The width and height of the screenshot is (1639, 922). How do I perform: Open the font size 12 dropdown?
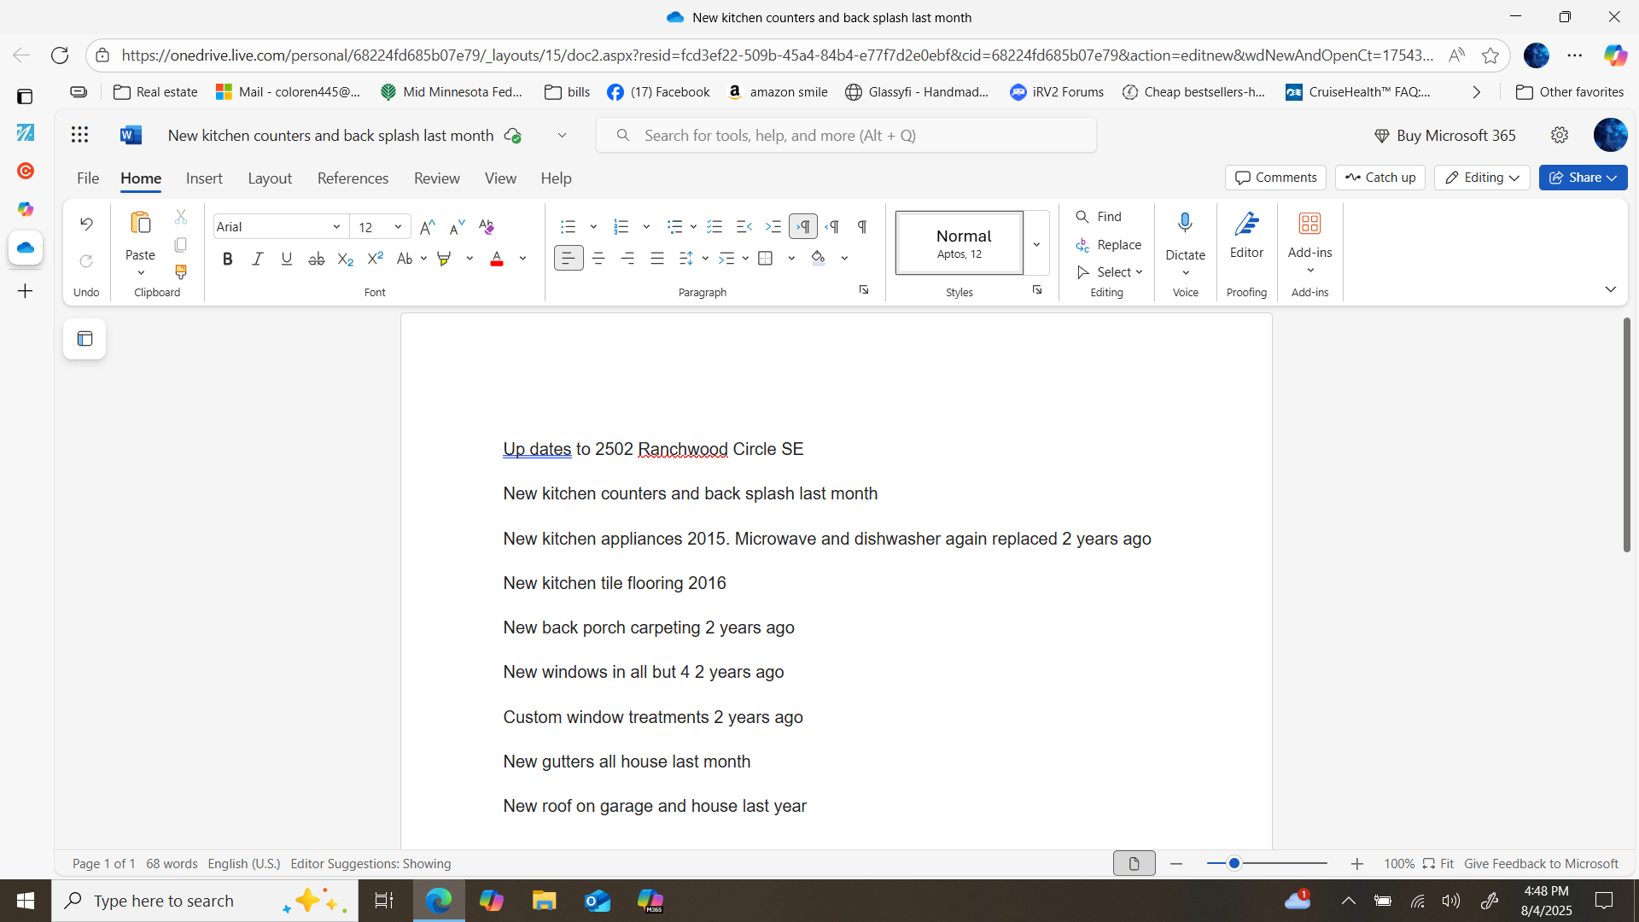398,227
